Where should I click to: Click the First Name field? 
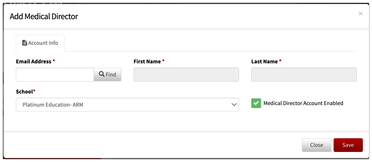coord(186,75)
